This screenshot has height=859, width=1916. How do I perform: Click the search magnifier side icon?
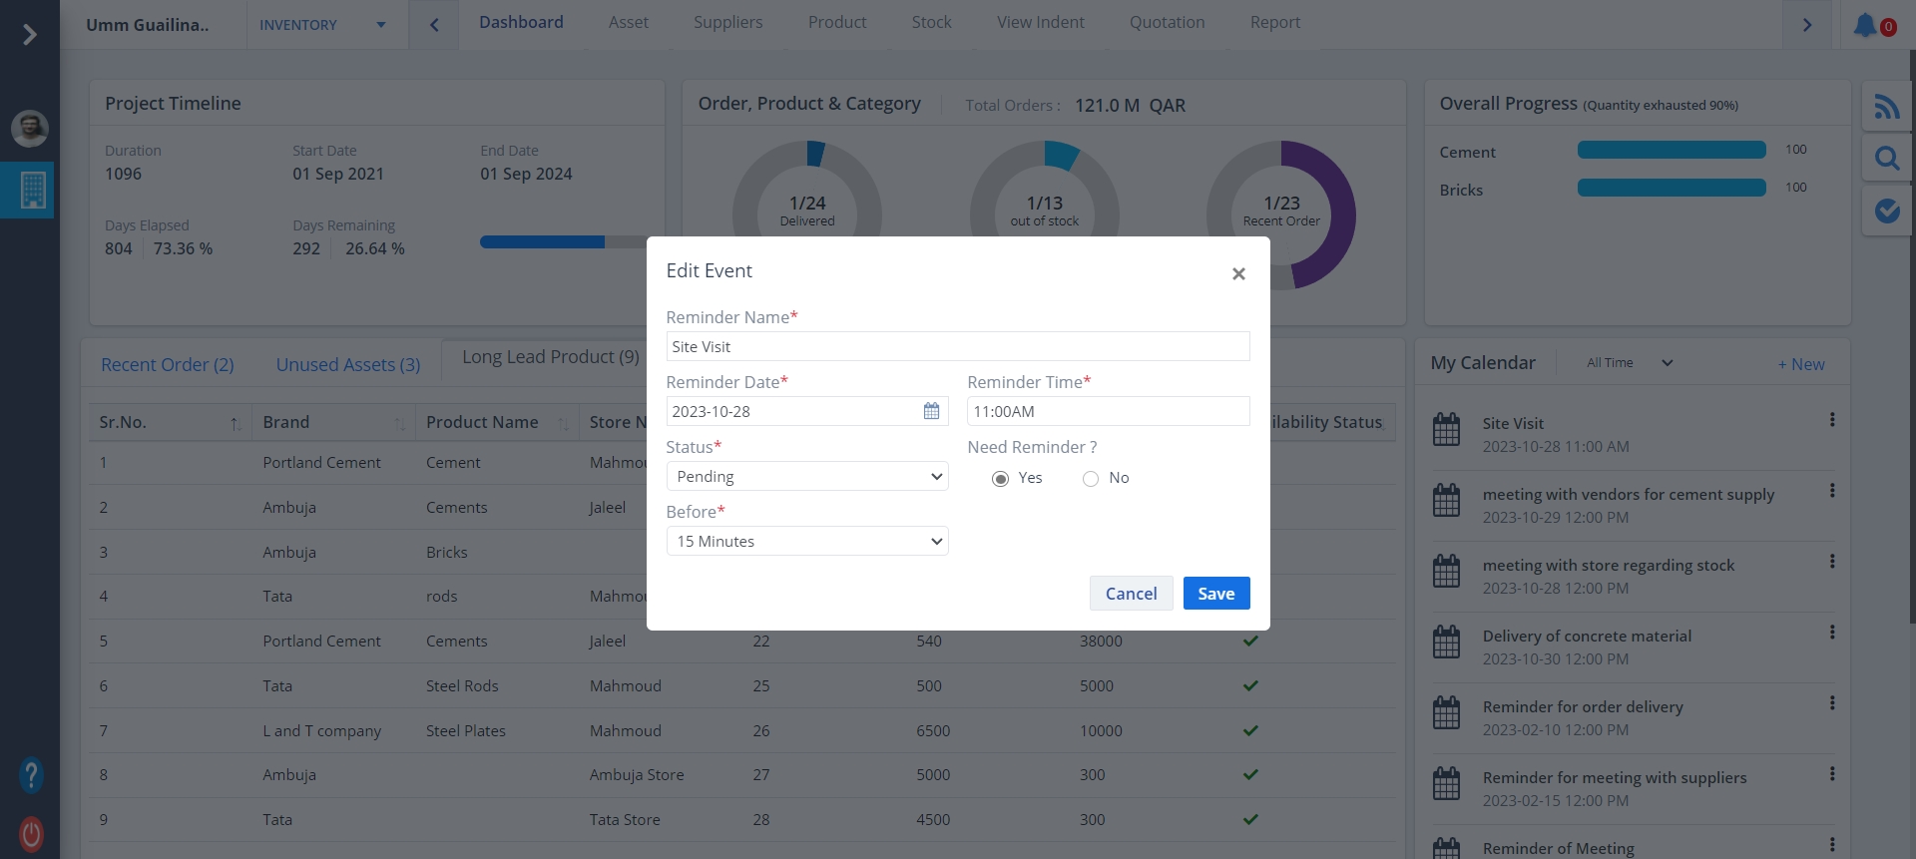[1886, 158]
